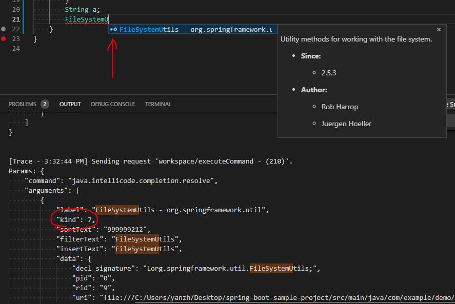This screenshot has width=455, height=304.
Task: Click line number 21 in the gutter
Action: [16, 19]
